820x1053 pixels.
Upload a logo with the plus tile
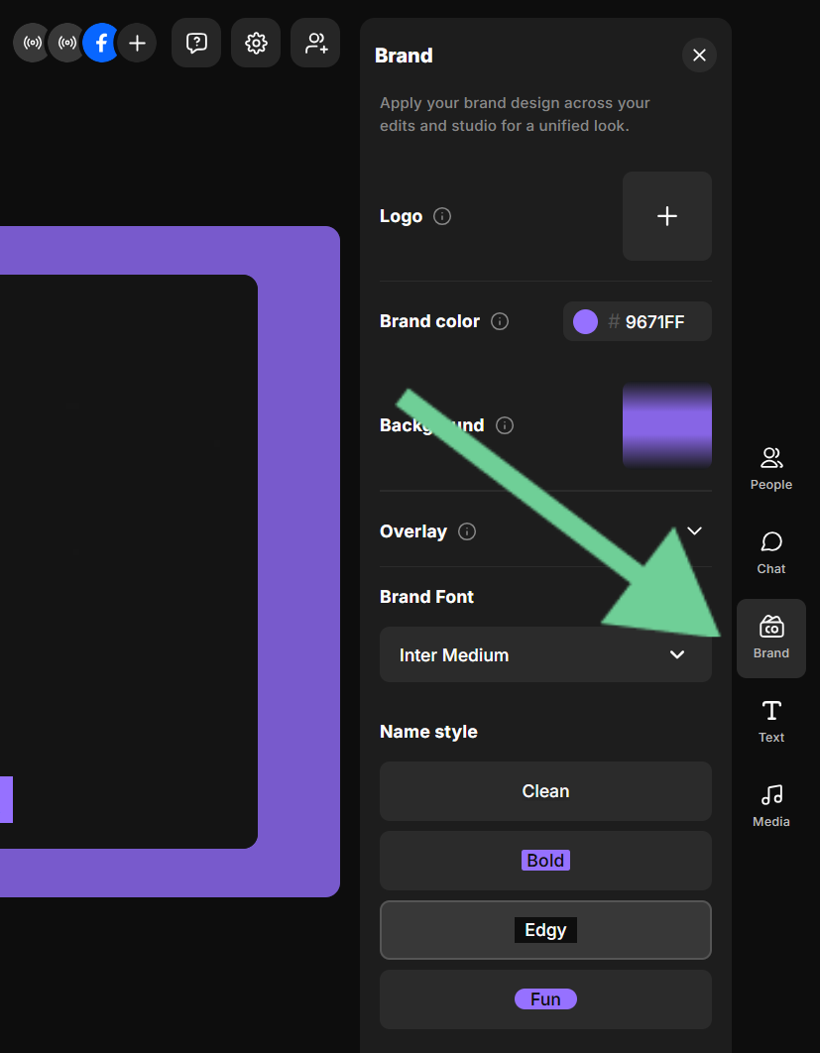[667, 216]
